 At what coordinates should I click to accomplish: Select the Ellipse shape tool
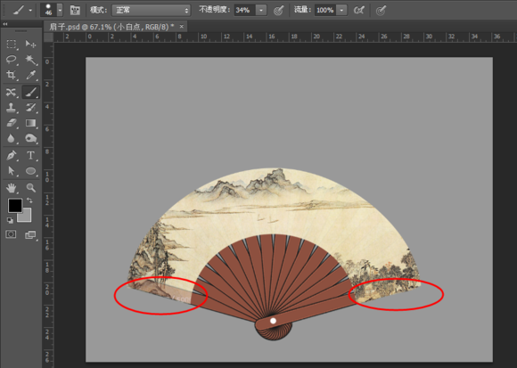(x=30, y=171)
